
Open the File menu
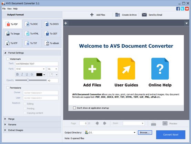[x=4, y=9]
